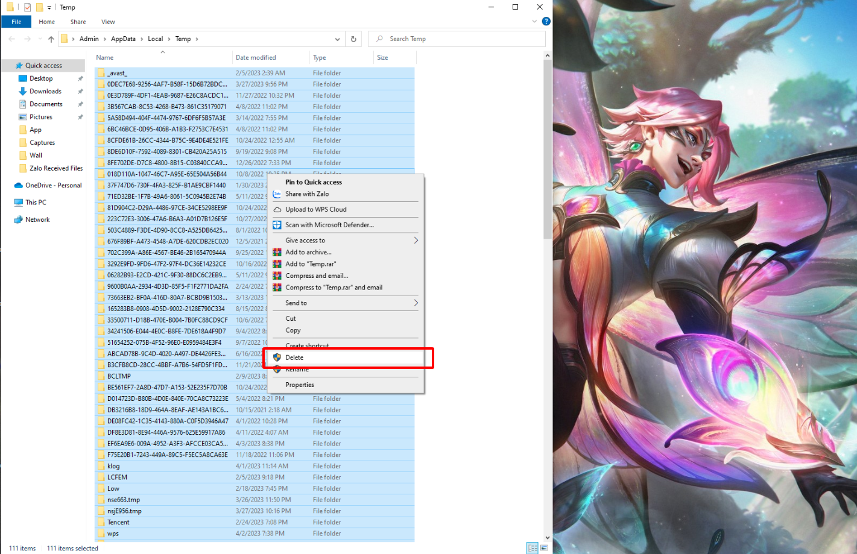Viewport: 857px width, 554px height.
Task: Open Captures folder in sidebar
Action: tap(42, 143)
